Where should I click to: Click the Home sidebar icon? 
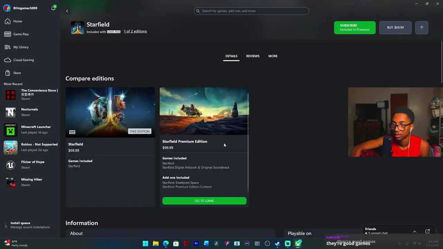[x=8, y=21]
